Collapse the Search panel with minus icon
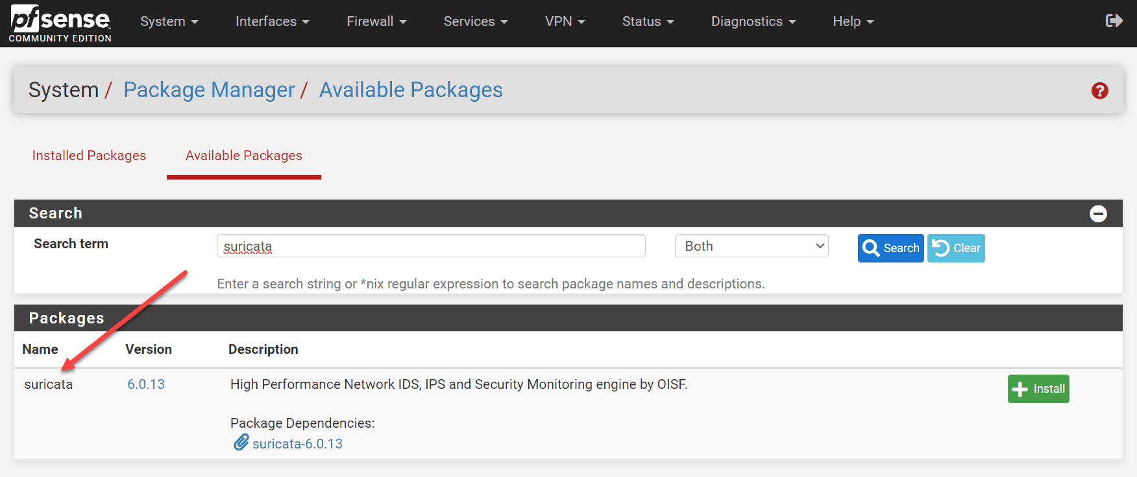Screen dimensions: 1137x477 coord(1098,214)
